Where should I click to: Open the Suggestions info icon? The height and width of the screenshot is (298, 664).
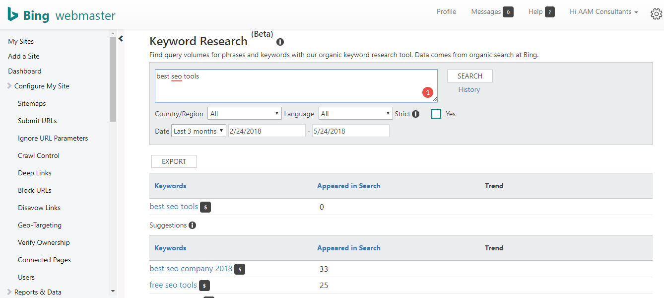(x=193, y=225)
